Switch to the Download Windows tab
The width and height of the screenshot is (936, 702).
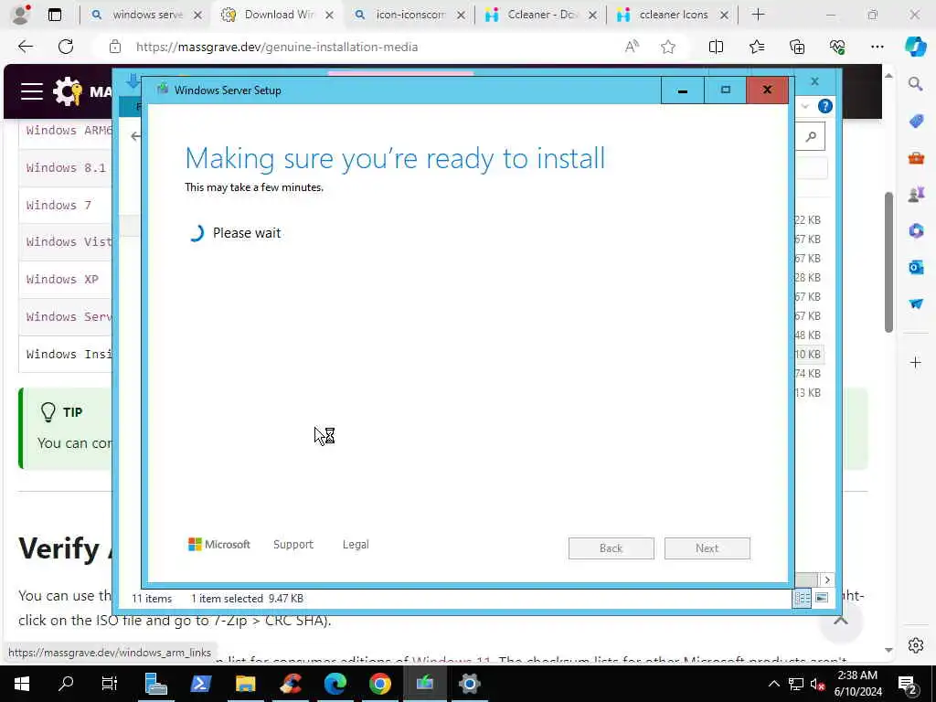(278, 15)
